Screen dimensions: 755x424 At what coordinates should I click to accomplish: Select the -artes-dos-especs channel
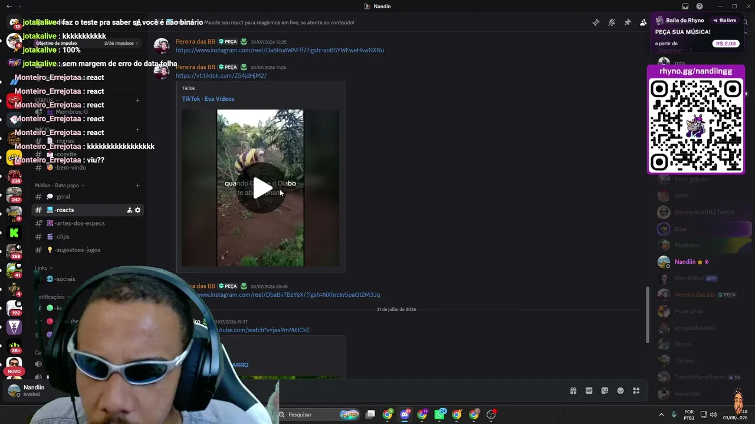tap(87, 223)
